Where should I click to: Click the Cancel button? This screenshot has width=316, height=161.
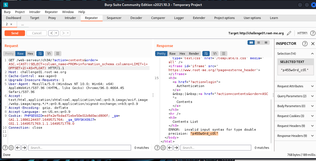click(37, 33)
